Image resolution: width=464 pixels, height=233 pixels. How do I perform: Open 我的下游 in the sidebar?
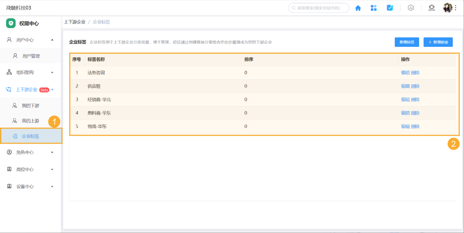pos(30,106)
